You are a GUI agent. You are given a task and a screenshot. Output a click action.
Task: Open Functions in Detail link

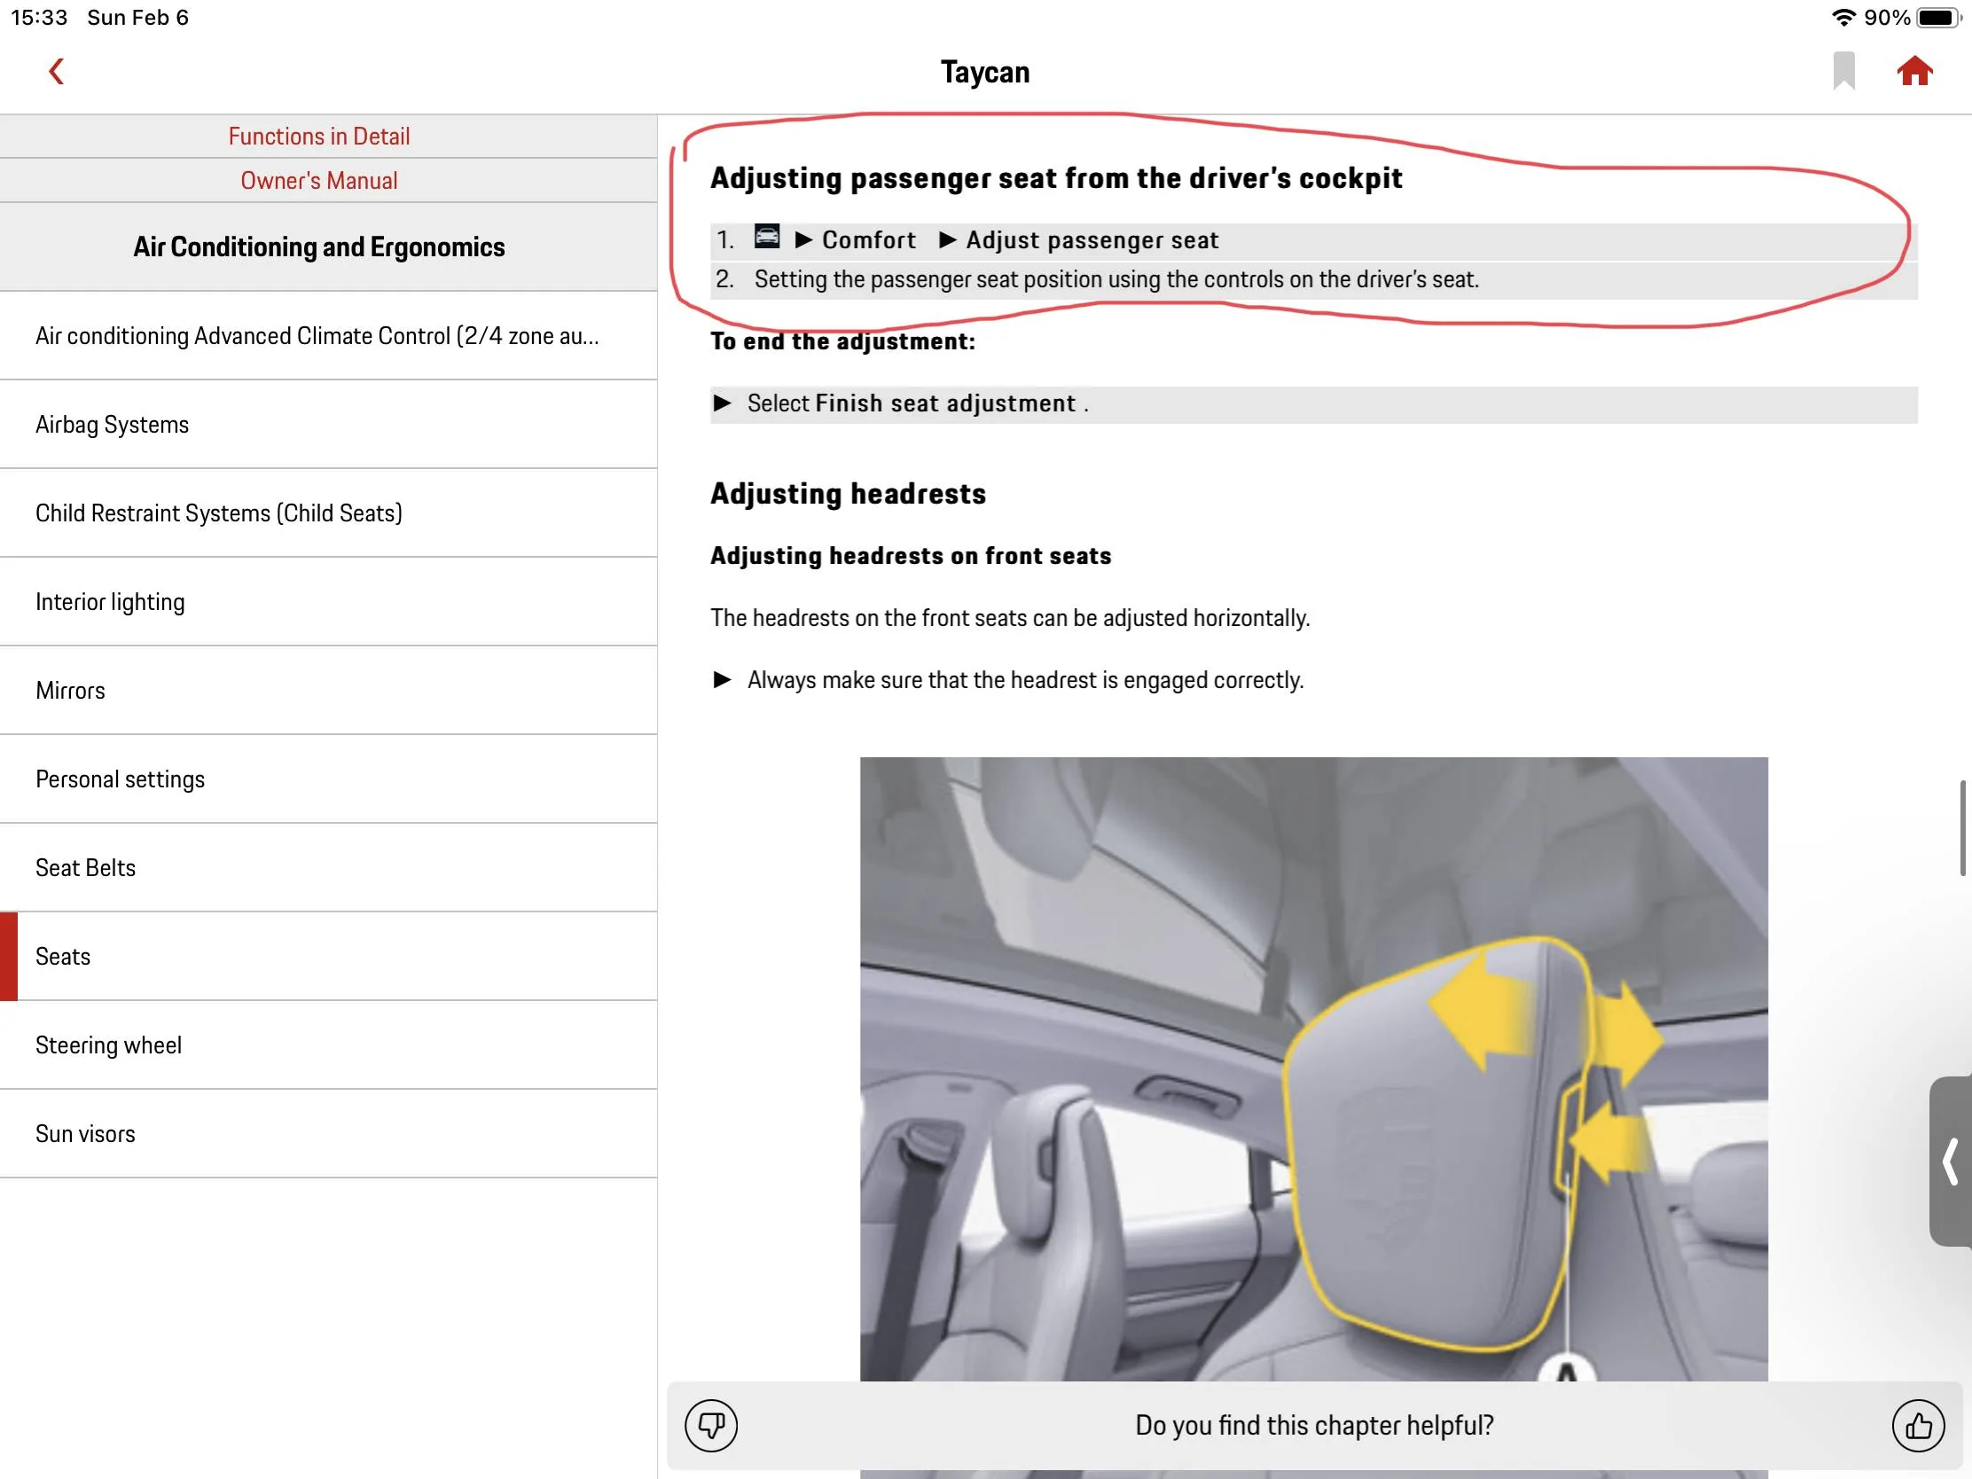[319, 137]
